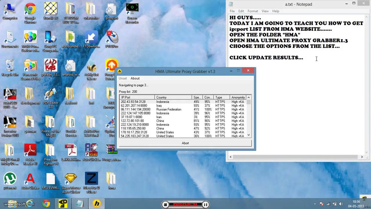The width and height of the screenshot is (371, 209).
Task: Select proxy row 122.72.80.101:80
Action: pos(183,121)
